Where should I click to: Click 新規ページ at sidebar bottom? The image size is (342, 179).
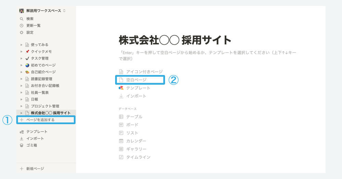coord(32,168)
